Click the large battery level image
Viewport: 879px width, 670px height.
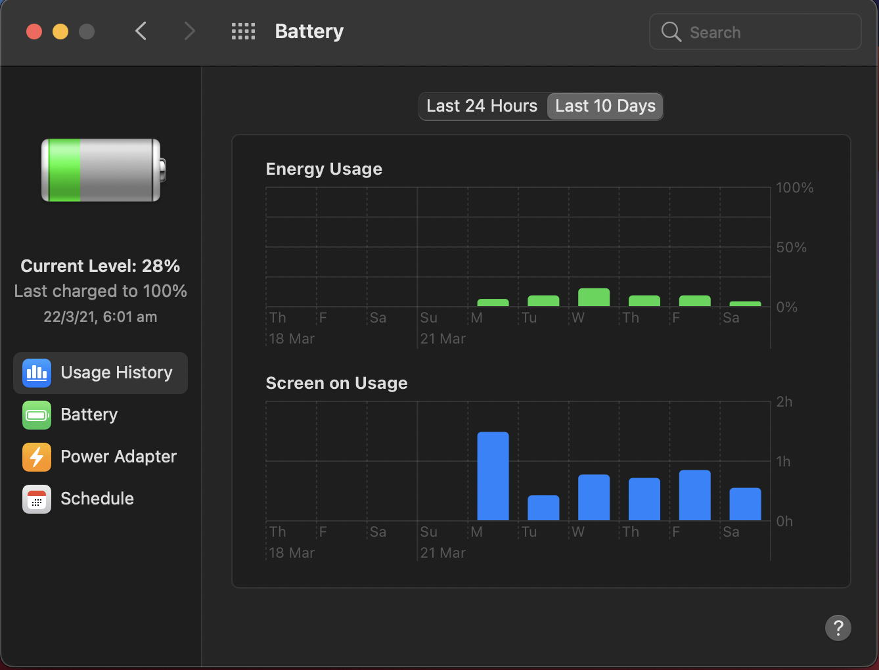103,170
